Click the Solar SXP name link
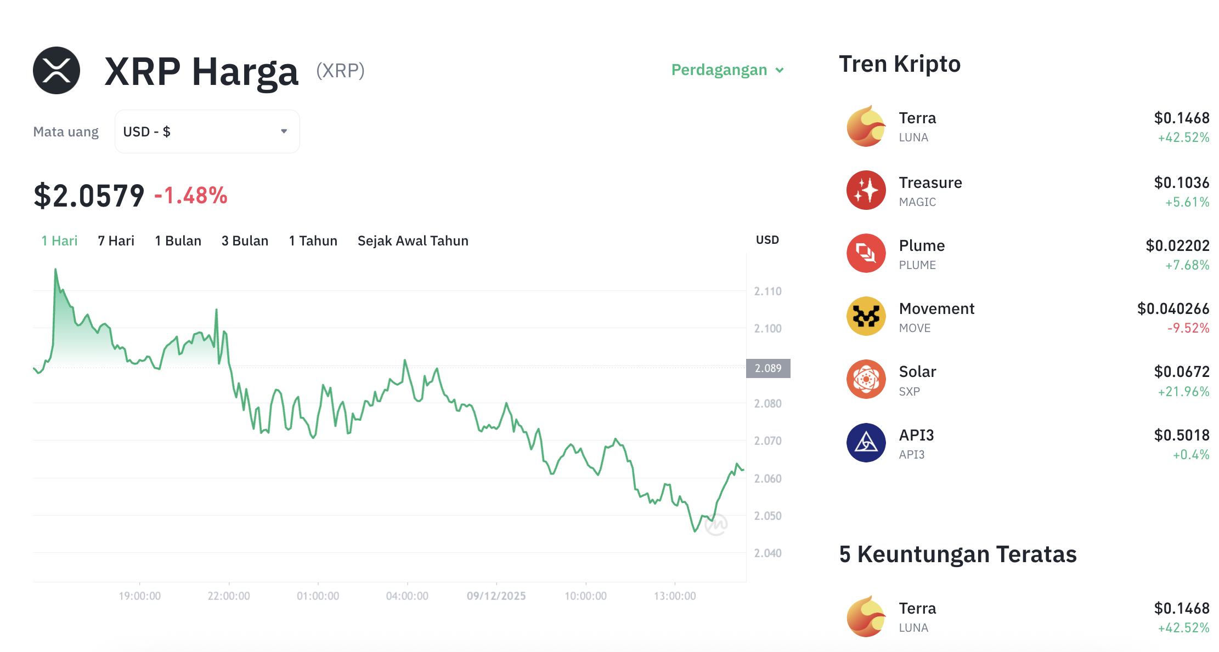The width and height of the screenshot is (1219, 652). click(x=917, y=371)
